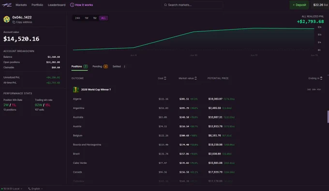Viewport: 329px width, 191px height.
Task: Click the $14,520.16 account value
Action: [21, 39]
